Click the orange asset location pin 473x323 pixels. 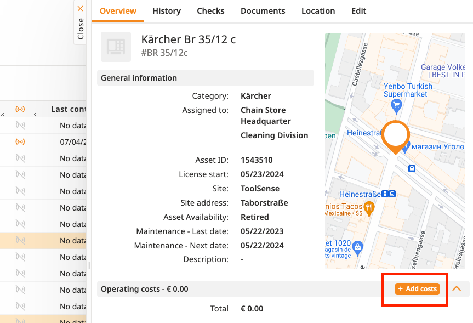click(396, 137)
